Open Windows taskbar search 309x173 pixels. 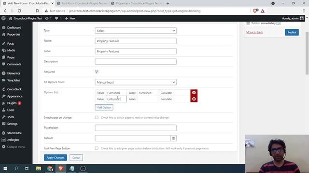click(x=16, y=169)
